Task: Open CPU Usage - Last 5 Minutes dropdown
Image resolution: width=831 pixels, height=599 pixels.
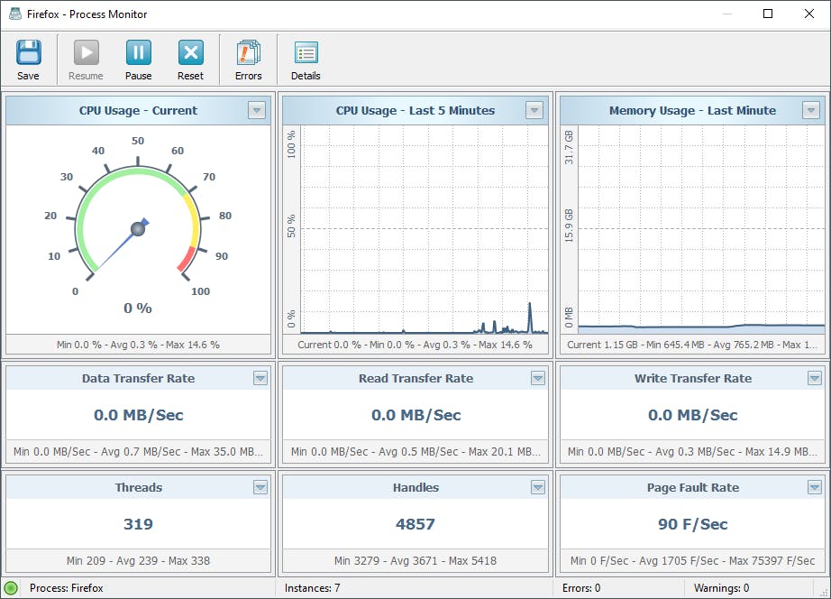Action: pyautogui.click(x=534, y=110)
